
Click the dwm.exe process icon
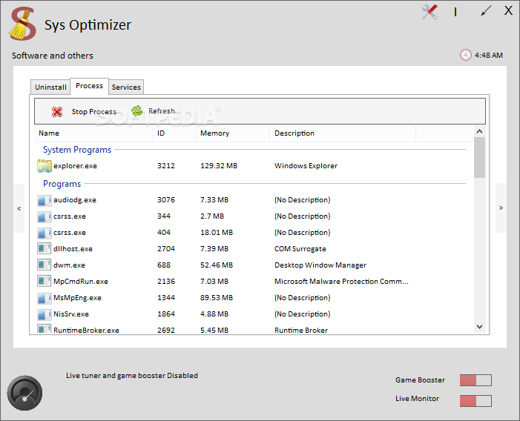(44, 265)
